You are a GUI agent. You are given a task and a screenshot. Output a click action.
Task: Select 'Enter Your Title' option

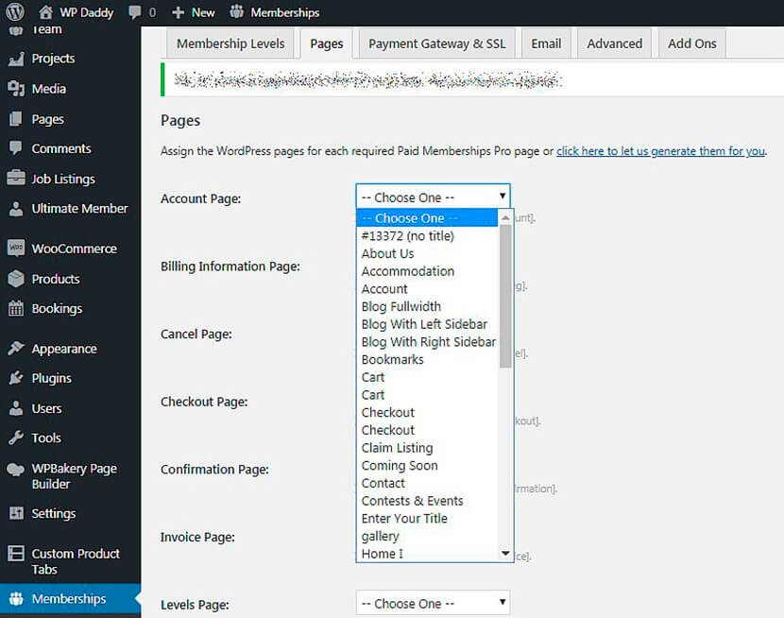click(x=427, y=519)
